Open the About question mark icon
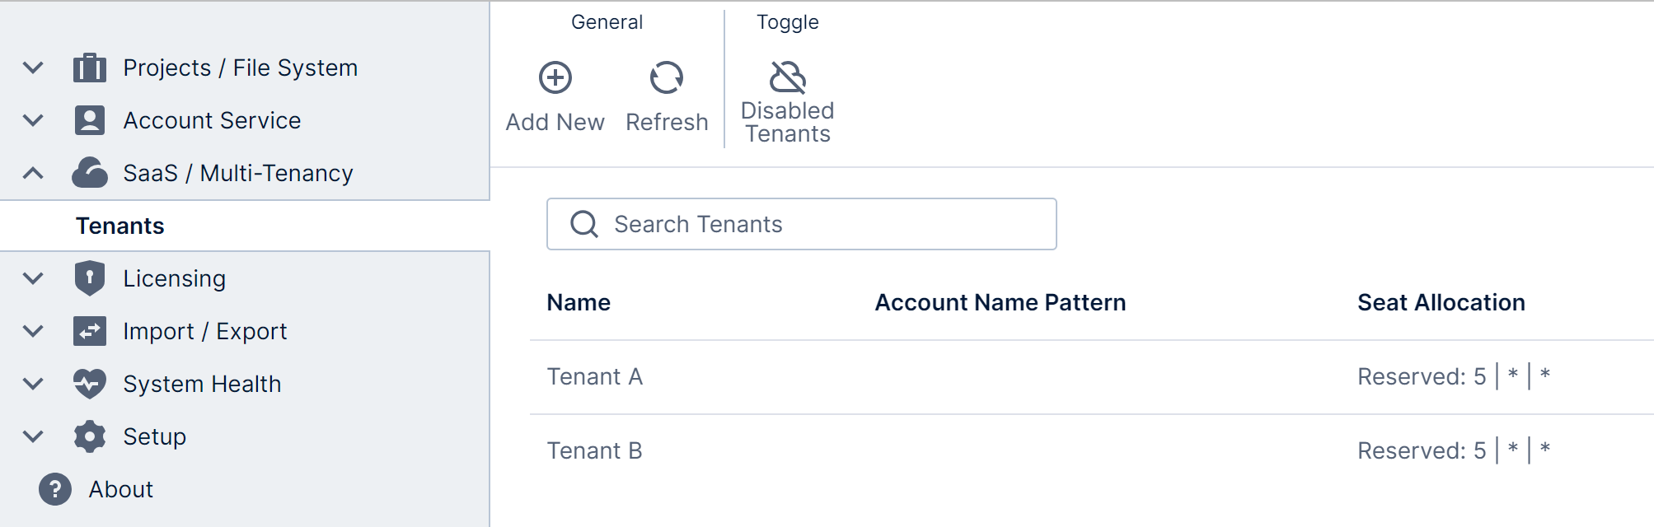 click(x=55, y=489)
